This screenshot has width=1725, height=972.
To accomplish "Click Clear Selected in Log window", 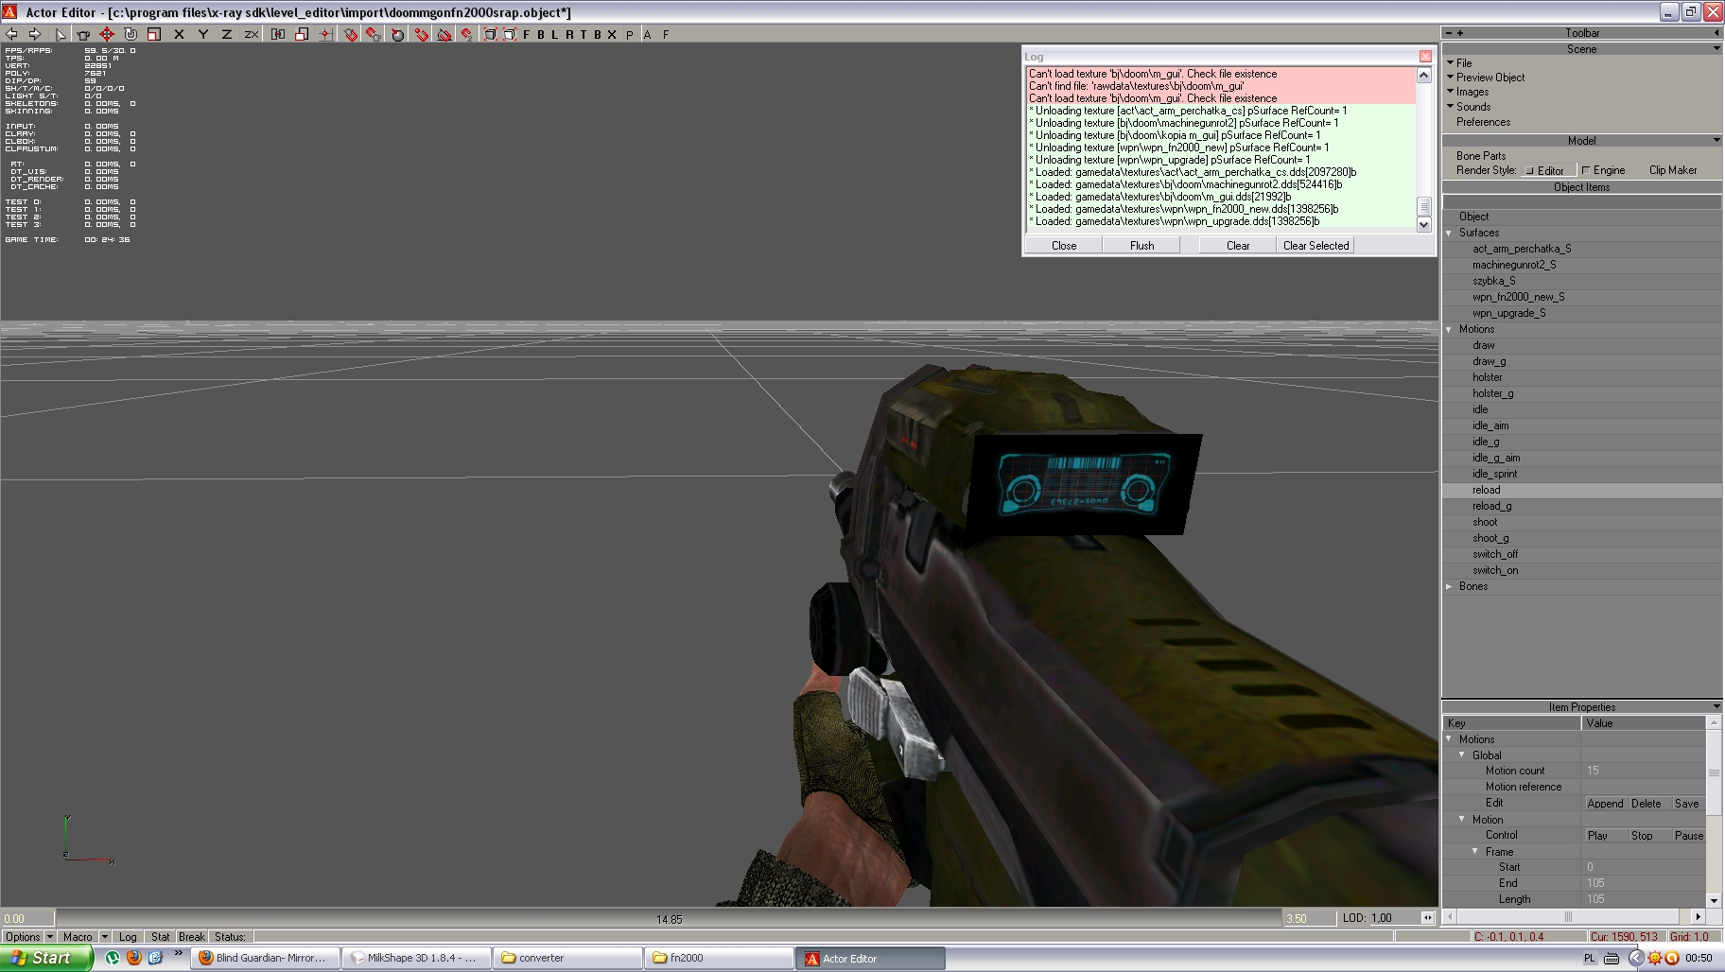I will (1316, 245).
